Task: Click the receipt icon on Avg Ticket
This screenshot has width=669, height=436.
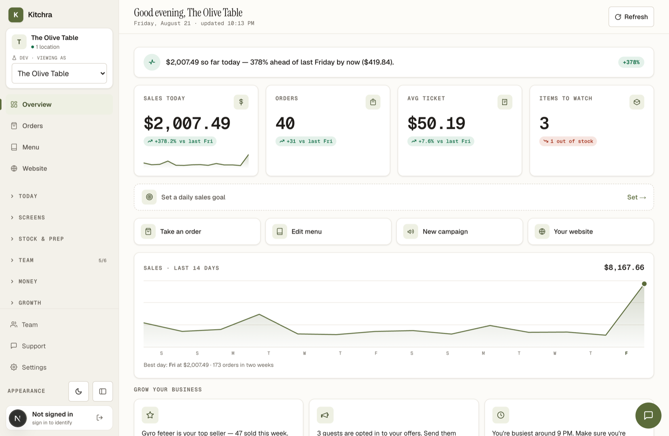Action: (505, 102)
